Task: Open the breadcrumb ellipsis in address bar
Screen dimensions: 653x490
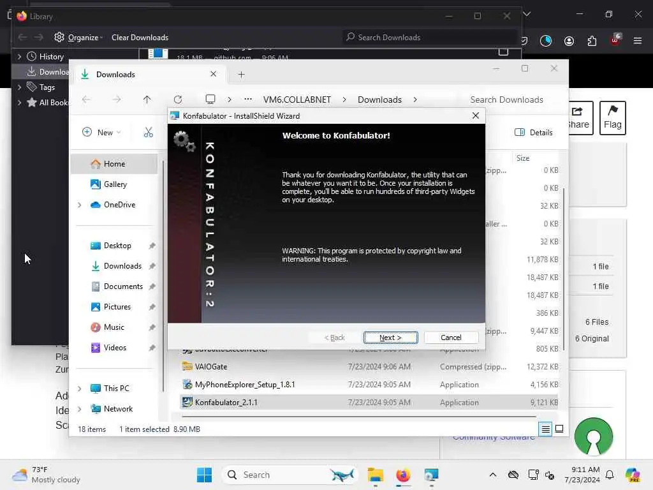Action: (x=248, y=99)
